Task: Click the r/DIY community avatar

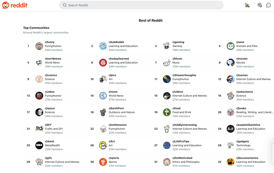Action: pos(39,129)
